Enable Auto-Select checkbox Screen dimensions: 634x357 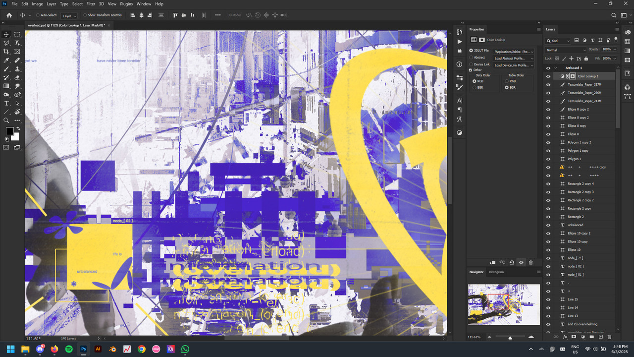tap(38, 15)
